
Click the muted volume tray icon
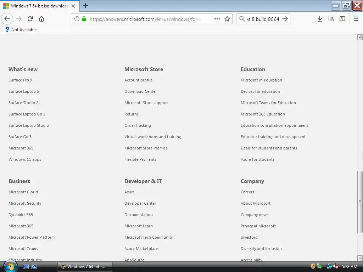tap(336, 266)
